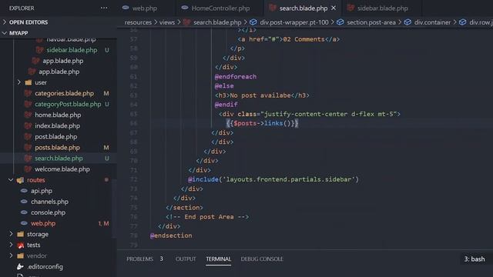The height and width of the screenshot is (277, 493).
Task: Click the blade icon next to welcome.blade.php
Action: [28, 169]
